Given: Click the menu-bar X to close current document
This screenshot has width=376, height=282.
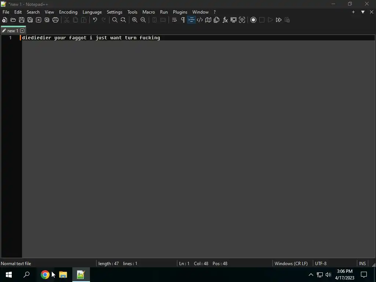Looking at the screenshot, I should click(x=372, y=12).
